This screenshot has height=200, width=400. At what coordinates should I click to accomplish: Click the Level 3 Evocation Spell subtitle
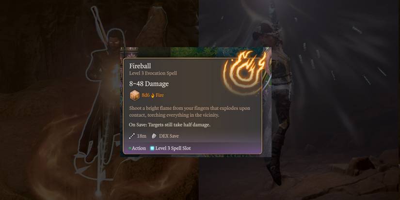click(x=153, y=74)
